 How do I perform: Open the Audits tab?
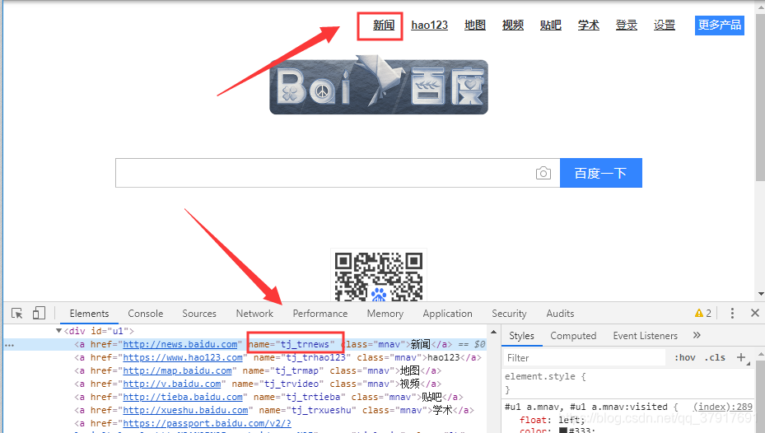[x=560, y=314]
